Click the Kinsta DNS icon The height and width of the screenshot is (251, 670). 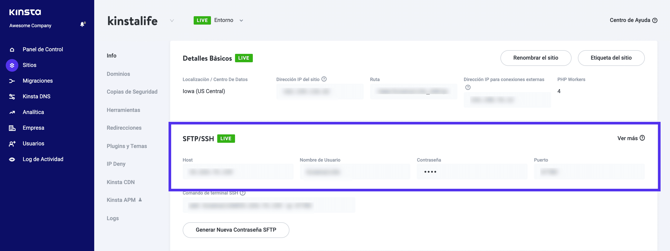[12, 97]
